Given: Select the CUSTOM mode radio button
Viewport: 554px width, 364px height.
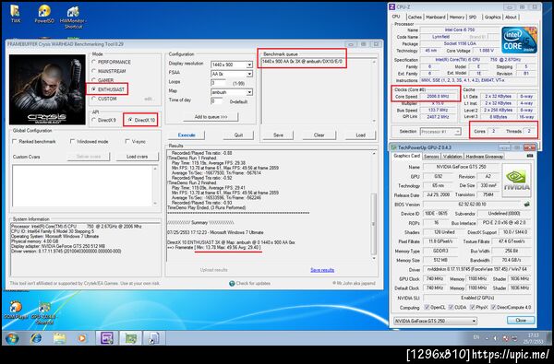Looking at the screenshot, I should 94,99.
